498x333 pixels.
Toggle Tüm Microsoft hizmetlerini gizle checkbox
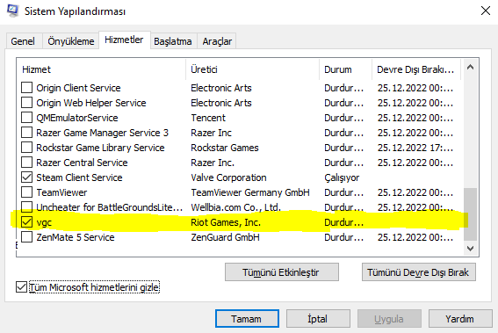[21, 287]
